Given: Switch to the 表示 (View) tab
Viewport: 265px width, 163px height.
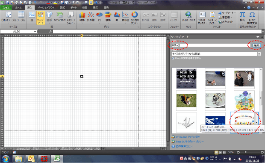Looking at the screenshot, I should [x=95, y=8].
